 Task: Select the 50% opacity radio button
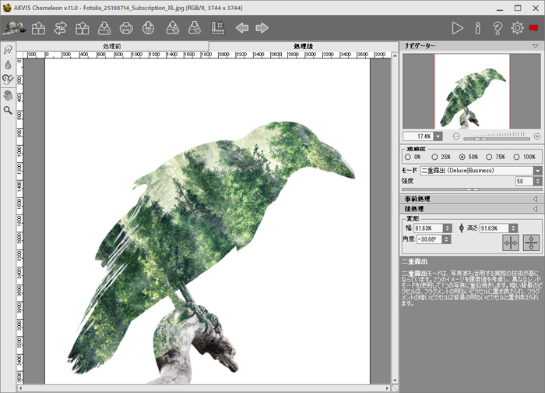pos(462,157)
